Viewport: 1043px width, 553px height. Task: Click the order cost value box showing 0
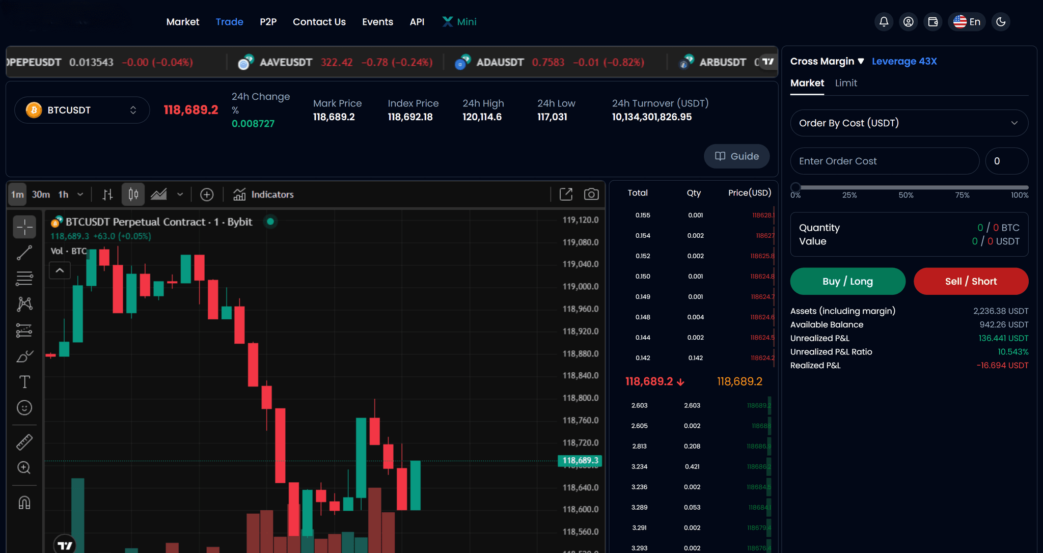(x=1007, y=161)
